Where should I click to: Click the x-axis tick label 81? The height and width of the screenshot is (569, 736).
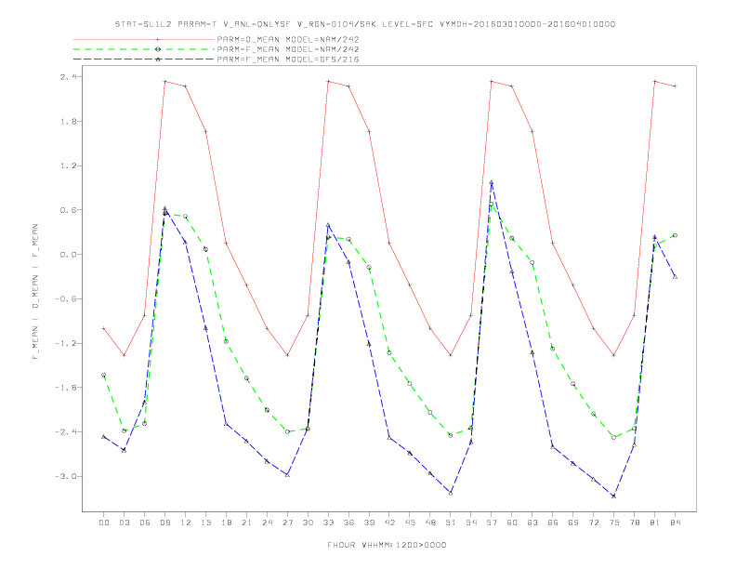[655, 523]
